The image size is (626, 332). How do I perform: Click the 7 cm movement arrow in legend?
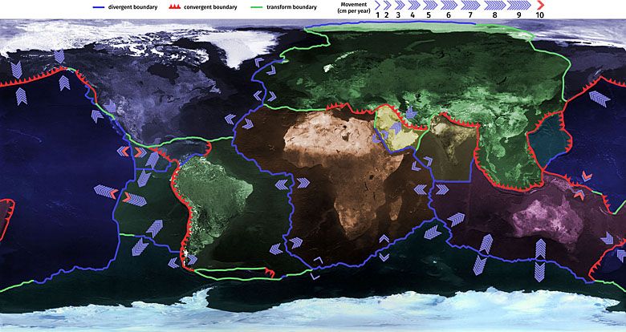tap(469, 5)
